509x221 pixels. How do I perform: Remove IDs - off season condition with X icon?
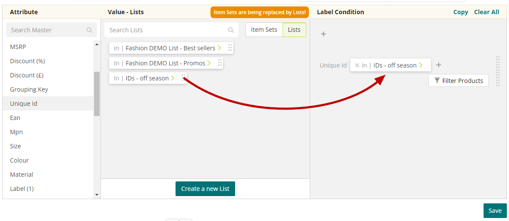pos(357,65)
